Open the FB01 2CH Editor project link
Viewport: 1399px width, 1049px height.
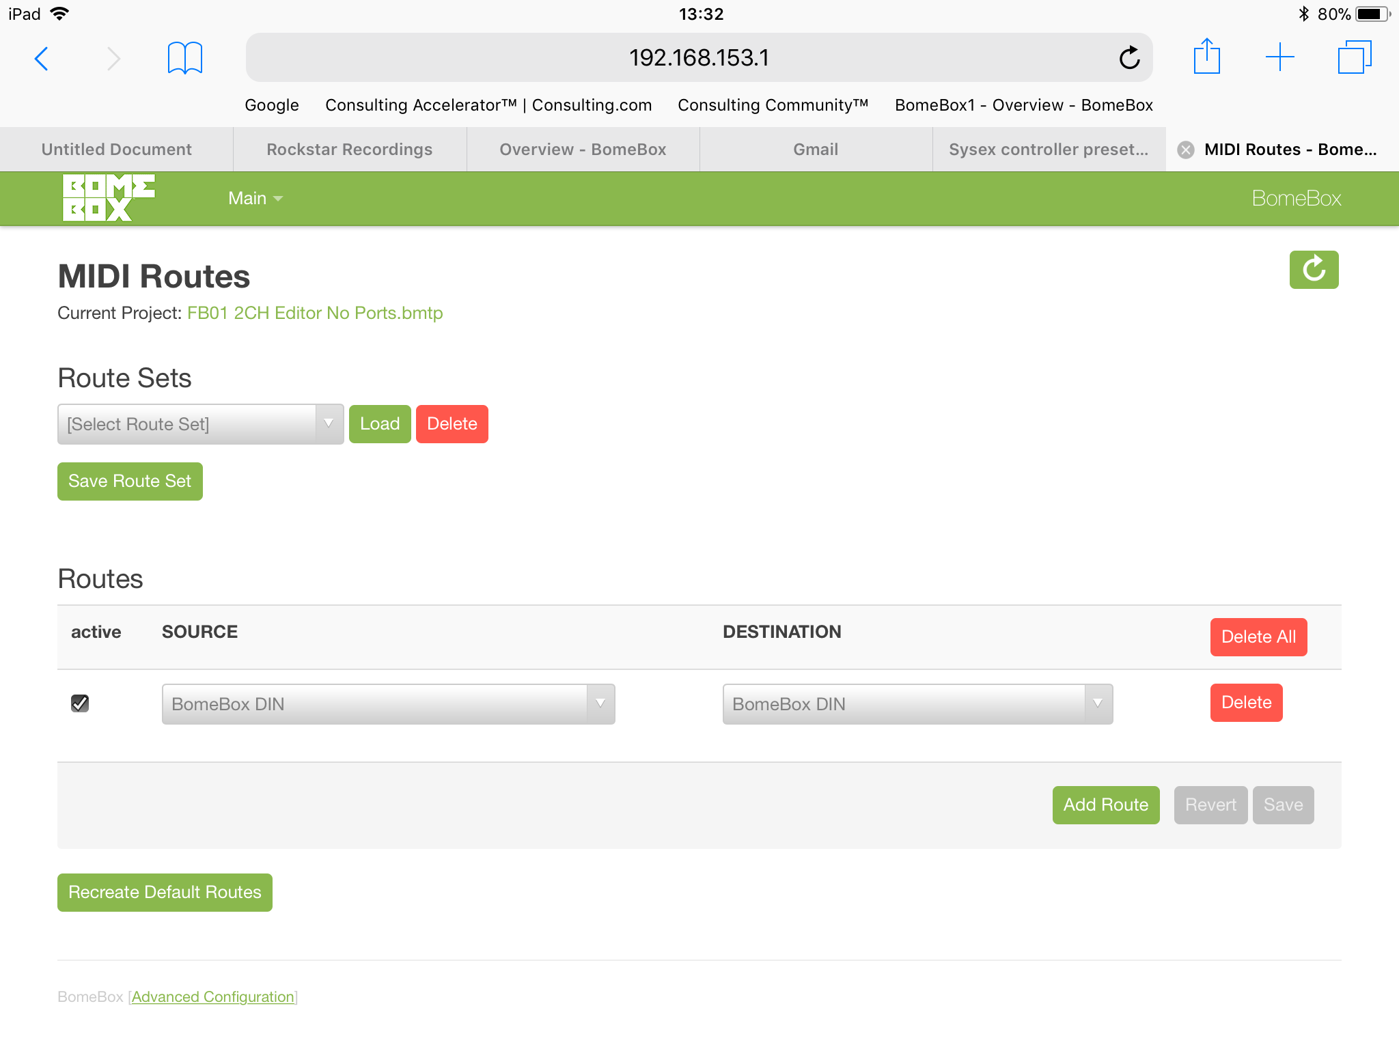click(315, 313)
